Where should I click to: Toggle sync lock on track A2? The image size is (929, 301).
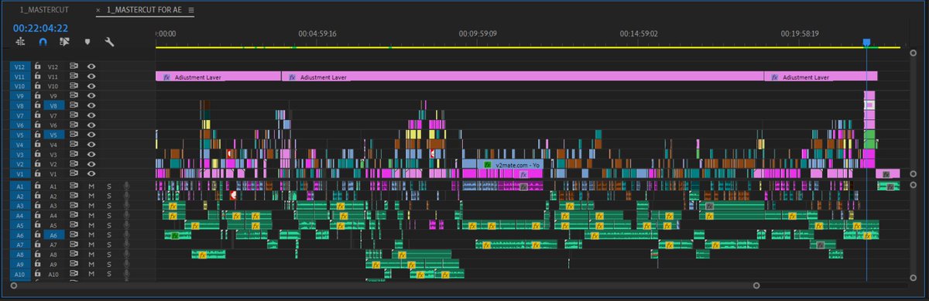[x=74, y=196]
